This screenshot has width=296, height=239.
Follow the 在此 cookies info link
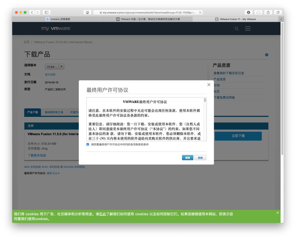(x=103, y=214)
